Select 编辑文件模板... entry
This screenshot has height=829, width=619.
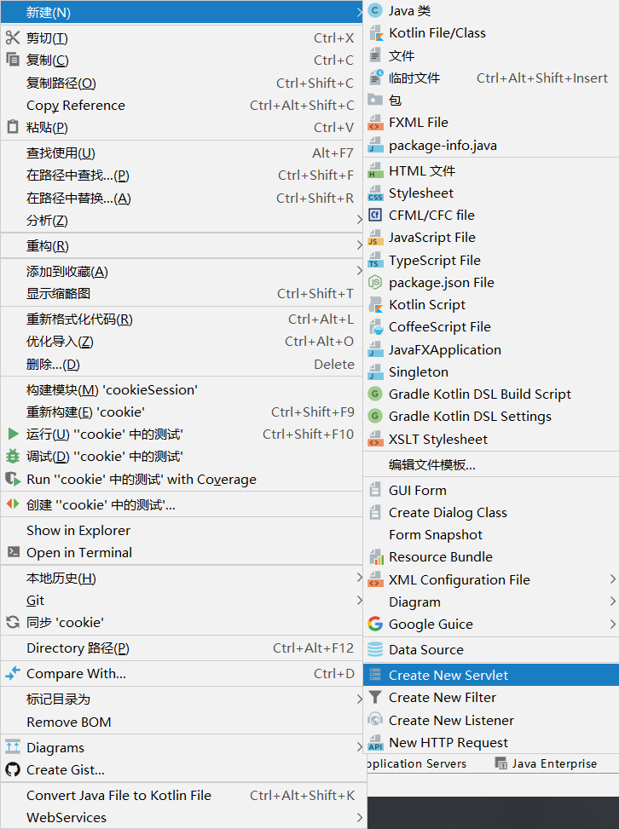491,464
